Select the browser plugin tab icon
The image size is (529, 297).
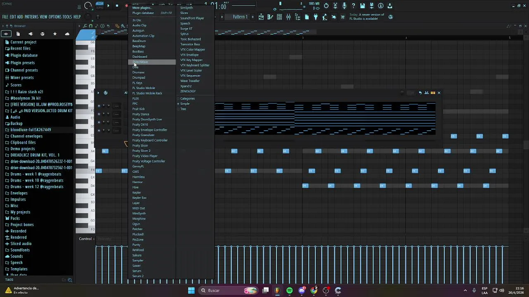[30, 34]
